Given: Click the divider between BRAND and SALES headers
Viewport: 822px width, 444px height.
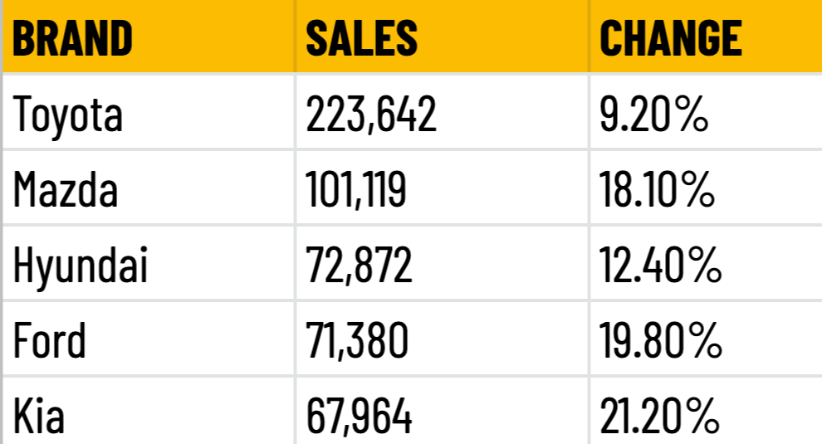Looking at the screenshot, I should (x=296, y=37).
